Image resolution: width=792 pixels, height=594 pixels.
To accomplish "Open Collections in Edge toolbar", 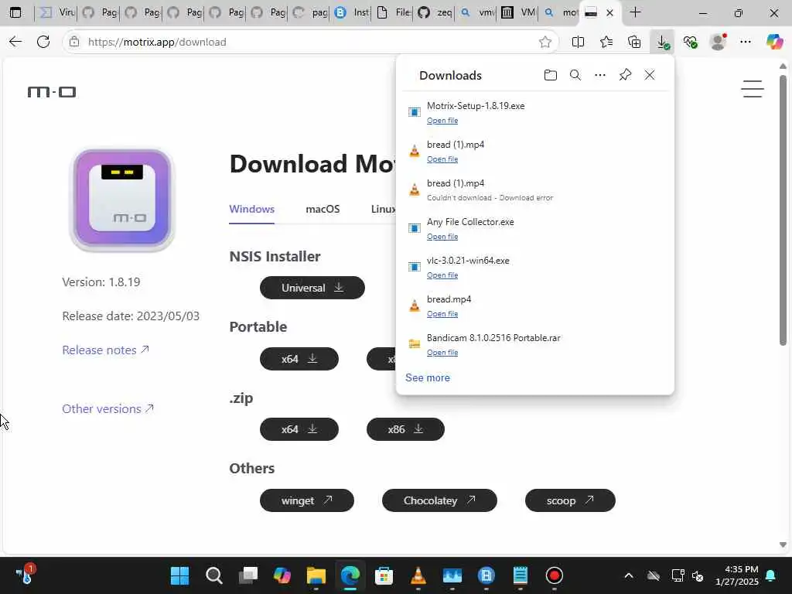I will pyautogui.click(x=634, y=42).
